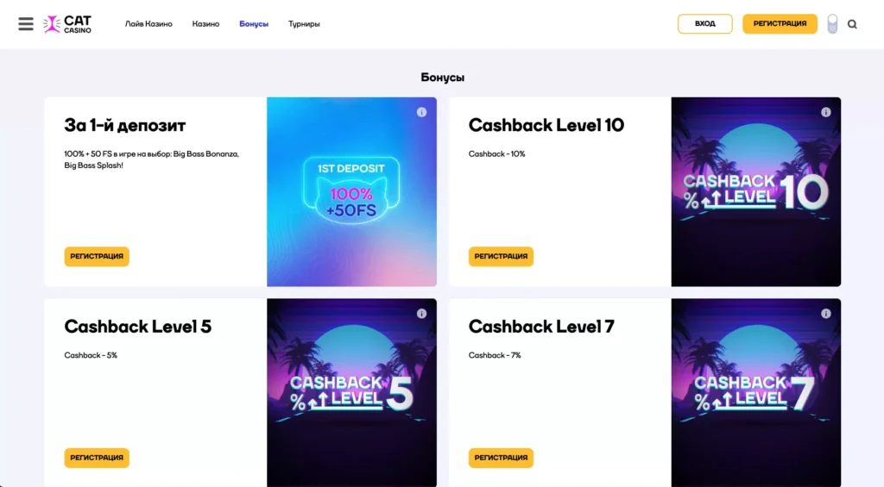The width and height of the screenshot is (884, 487).
Task: Click the 1st Deposit 100% +50FS banner
Action: click(352, 192)
